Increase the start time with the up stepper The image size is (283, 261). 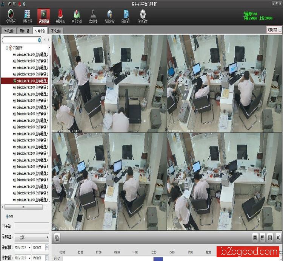pos(47,246)
